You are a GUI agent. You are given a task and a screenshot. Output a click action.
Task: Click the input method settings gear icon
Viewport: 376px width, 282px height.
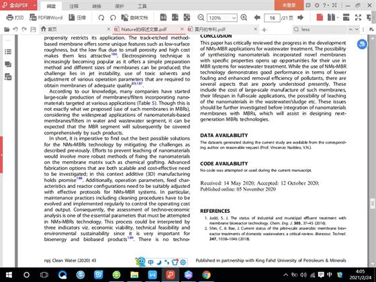183,262
